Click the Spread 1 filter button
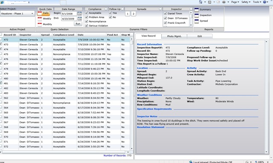This screenshot has width=273, height=163. [x=128, y=14]
